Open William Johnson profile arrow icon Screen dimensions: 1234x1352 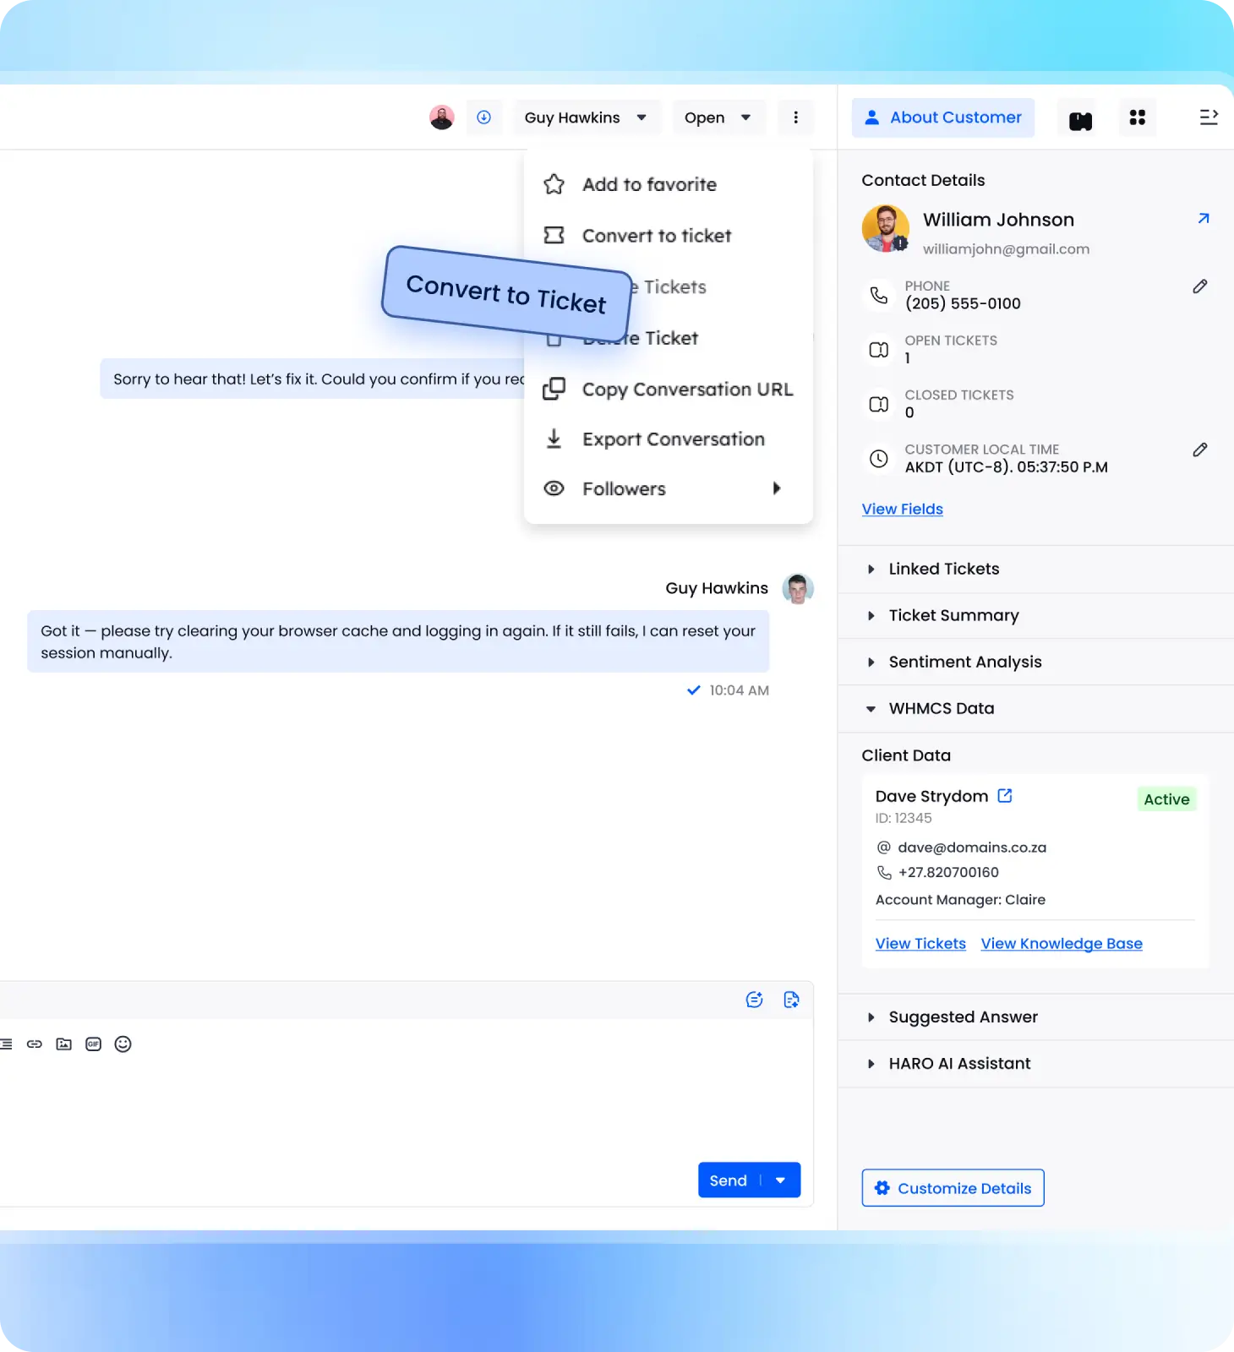1204,218
